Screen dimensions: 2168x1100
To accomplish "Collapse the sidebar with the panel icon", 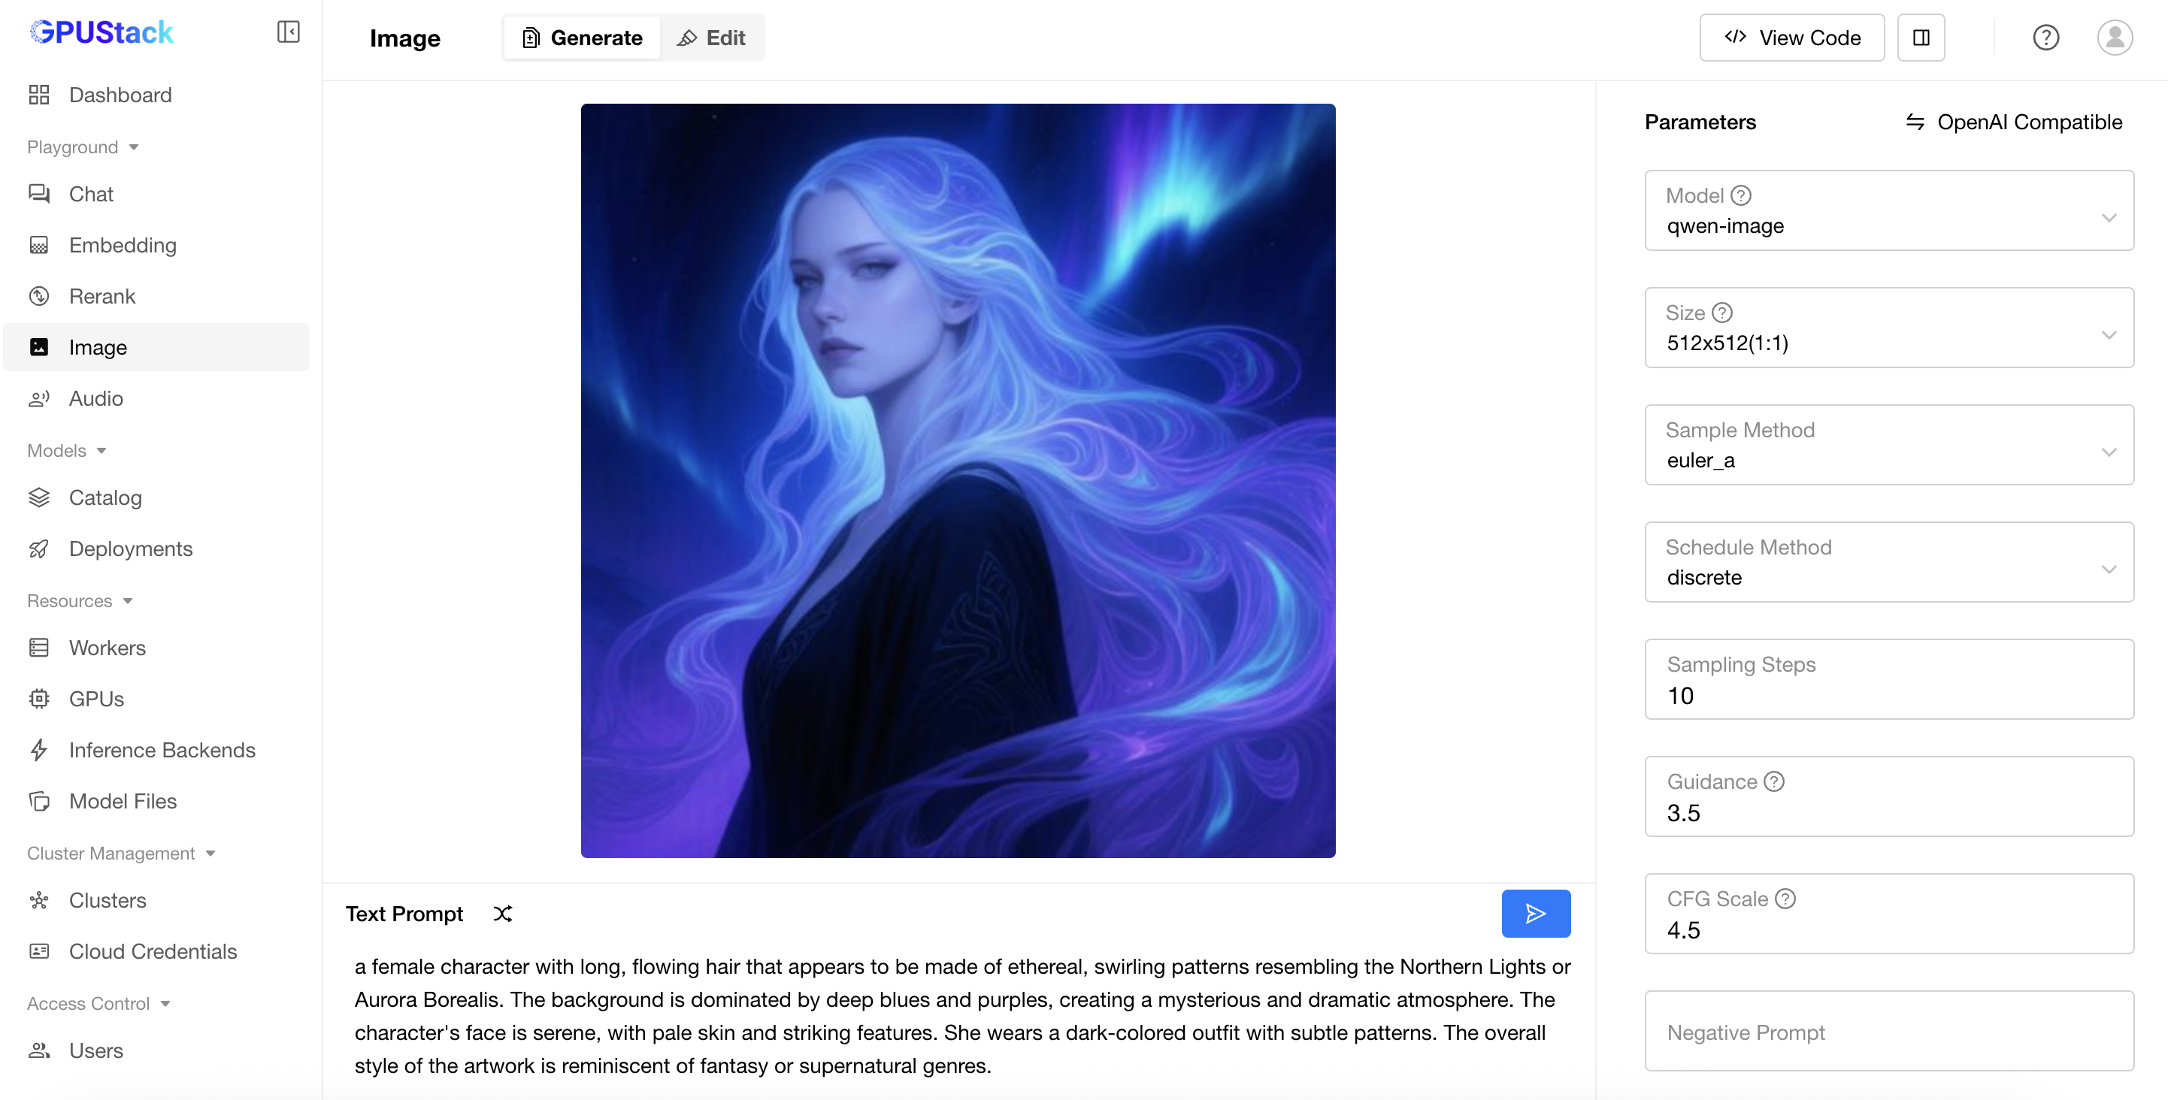I will pyautogui.click(x=288, y=32).
